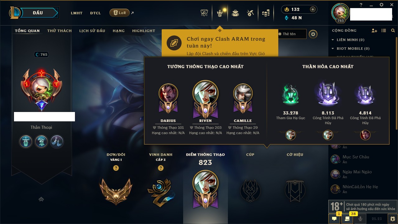This screenshot has height=224, width=398.
Task: Open the chat bubble icon with badge
Action: tap(334, 219)
